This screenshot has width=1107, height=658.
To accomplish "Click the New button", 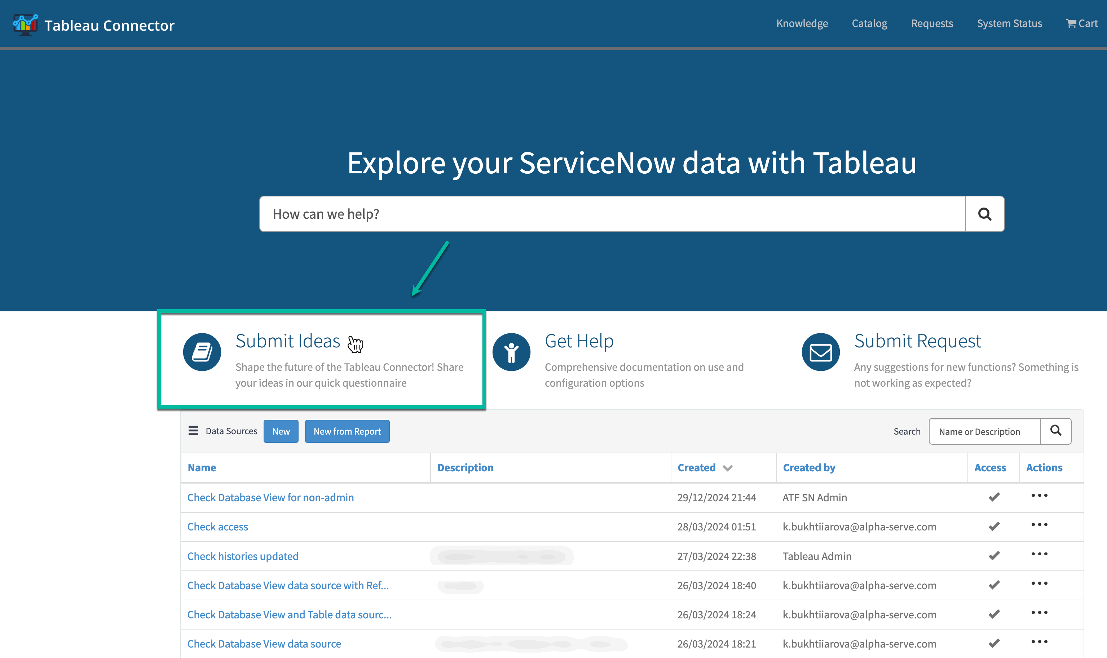I will coord(281,431).
